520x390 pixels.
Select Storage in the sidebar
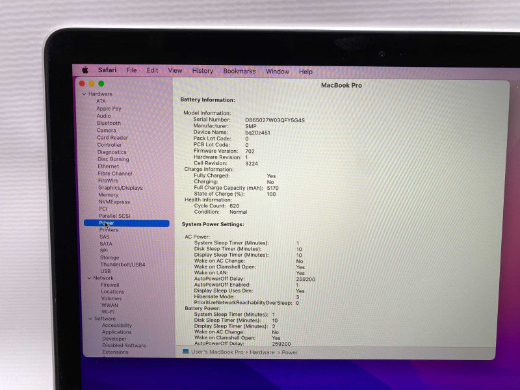pos(109,257)
